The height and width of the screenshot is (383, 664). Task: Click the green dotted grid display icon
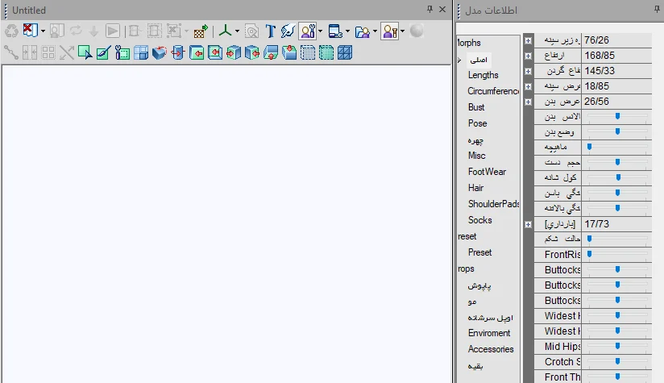point(326,52)
